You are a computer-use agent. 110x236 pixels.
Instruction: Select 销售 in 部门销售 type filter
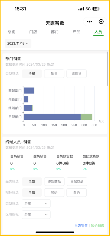54,74
